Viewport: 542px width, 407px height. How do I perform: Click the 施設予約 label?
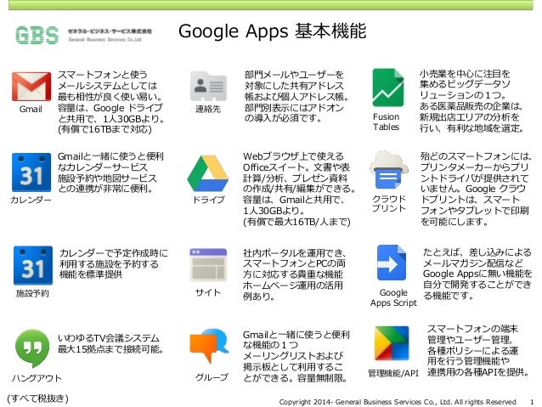32,294
